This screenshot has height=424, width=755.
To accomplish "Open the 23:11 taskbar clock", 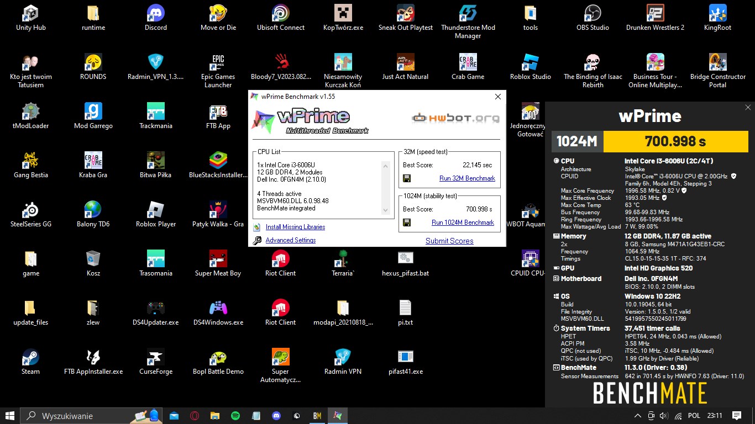I will pyautogui.click(x=715, y=416).
